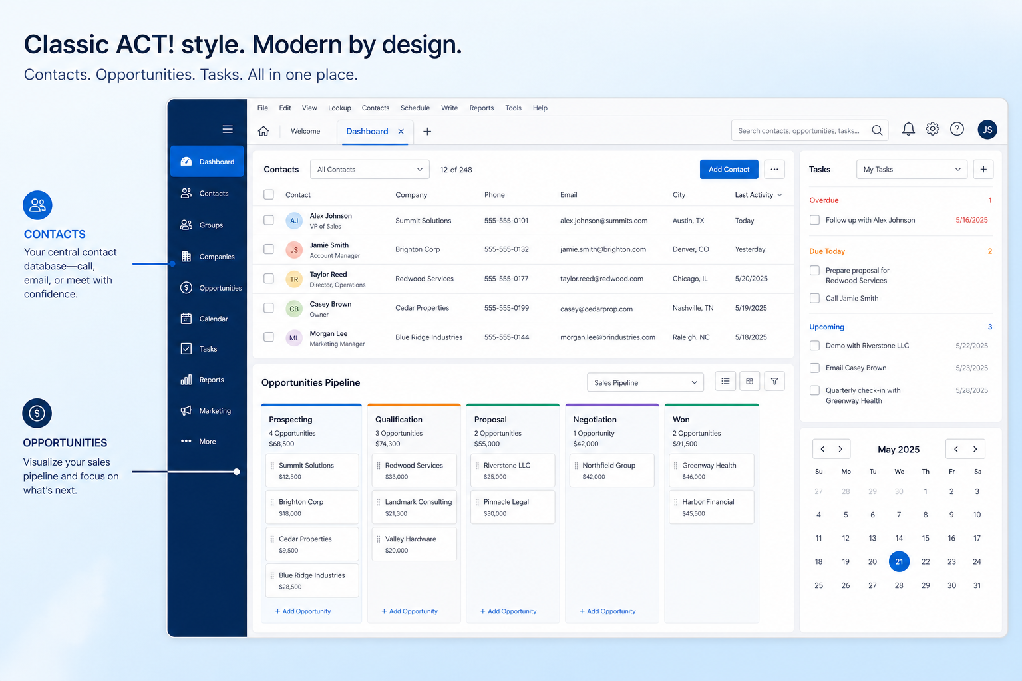Image resolution: width=1022 pixels, height=681 pixels.
Task: Open the JS user profile avatar
Action: tap(987, 130)
